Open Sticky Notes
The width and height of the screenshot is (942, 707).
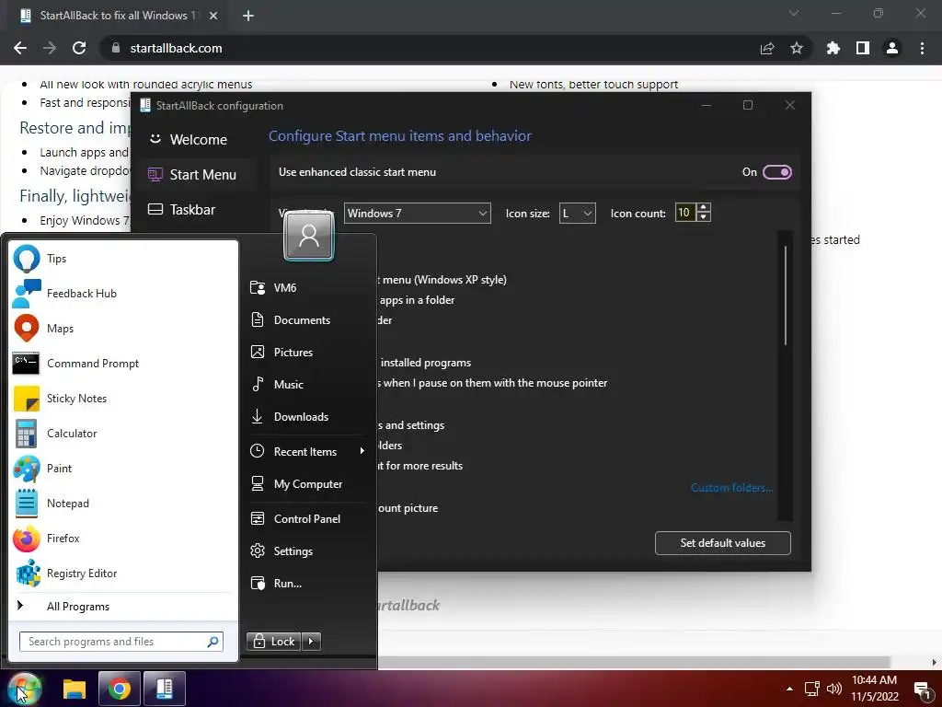(123, 398)
